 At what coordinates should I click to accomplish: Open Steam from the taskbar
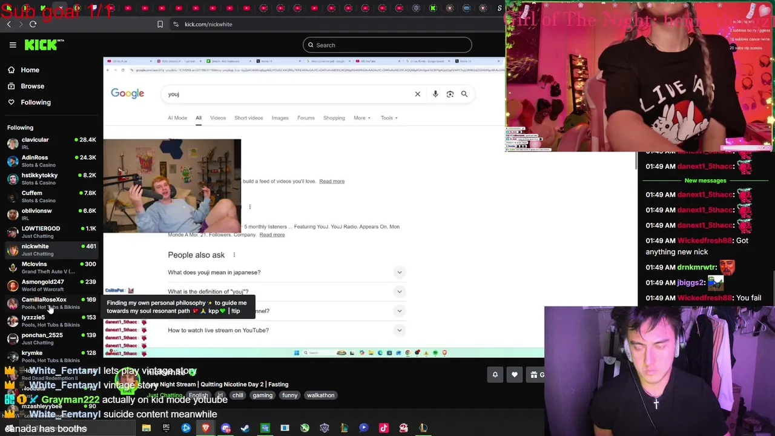click(245, 428)
